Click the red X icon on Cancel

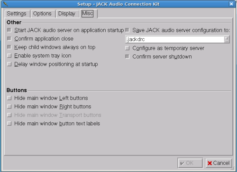pyautogui.click(x=210, y=163)
